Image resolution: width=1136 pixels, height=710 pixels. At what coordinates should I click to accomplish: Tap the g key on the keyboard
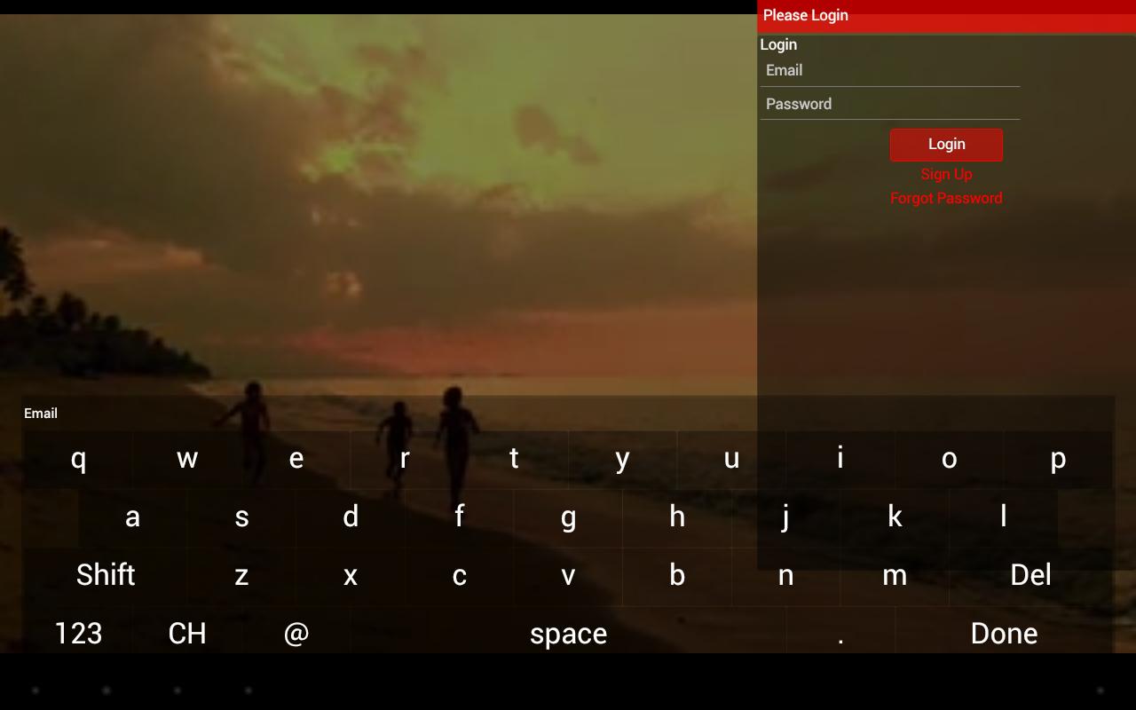pyautogui.click(x=568, y=517)
